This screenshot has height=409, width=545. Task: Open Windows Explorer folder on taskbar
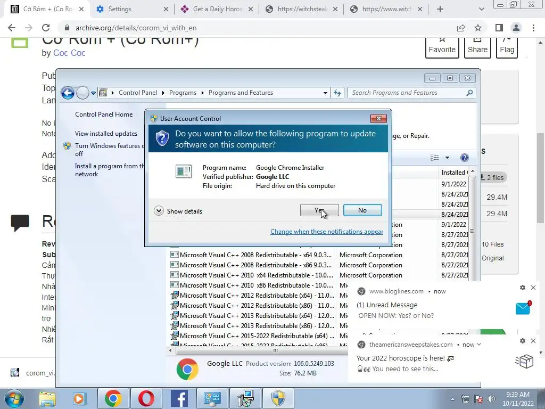[47, 398]
